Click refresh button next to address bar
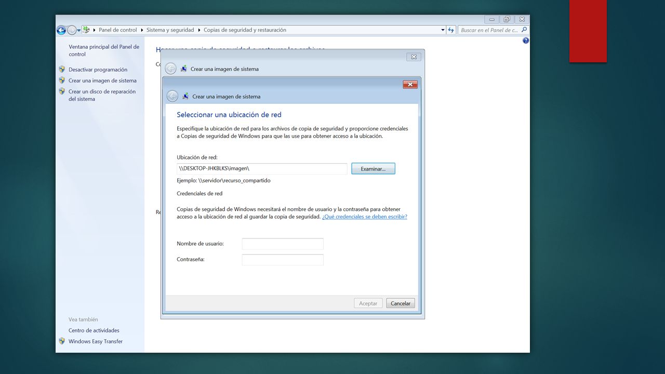This screenshot has height=374, width=665. click(451, 30)
